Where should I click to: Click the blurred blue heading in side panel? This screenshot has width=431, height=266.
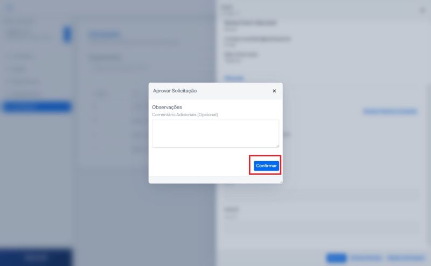[234, 78]
